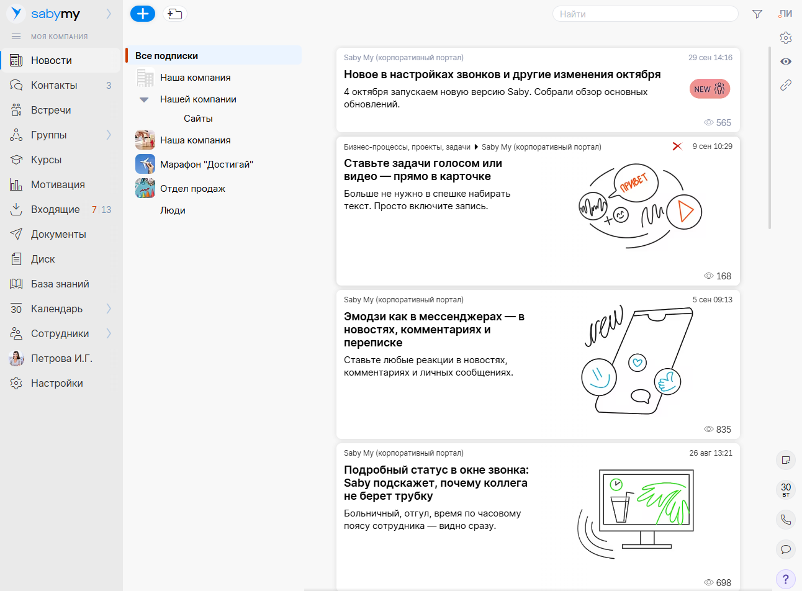Go to База знаний section
The height and width of the screenshot is (591, 802).
(60, 284)
